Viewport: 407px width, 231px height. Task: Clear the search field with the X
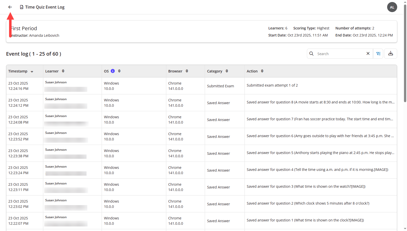[x=368, y=53]
